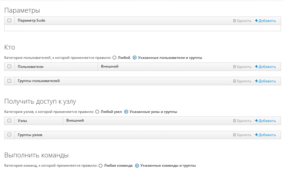Select the Любая команда radio button
The image size is (284, 176).
100,165
